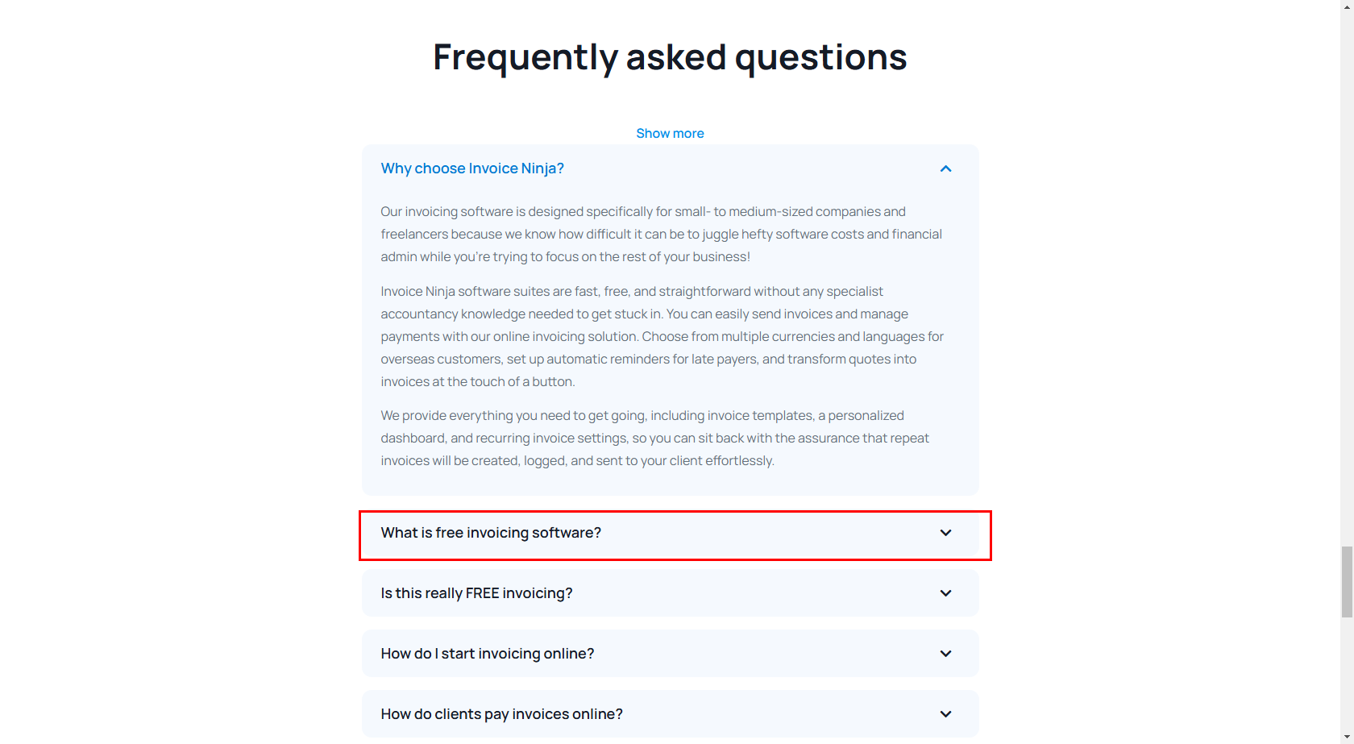
Task: Click the paragraph starting "Our invoicing software"
Action: click(661, 234)
